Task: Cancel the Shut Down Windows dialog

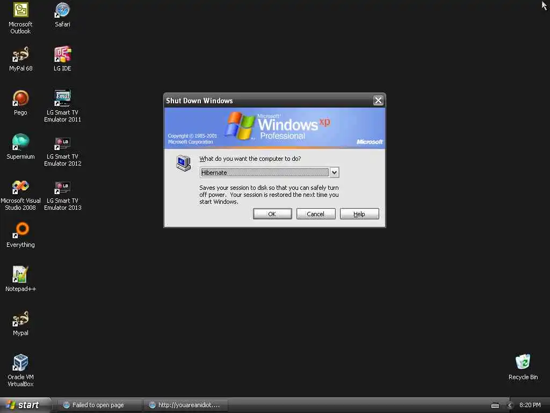Action: coord(316,214)
